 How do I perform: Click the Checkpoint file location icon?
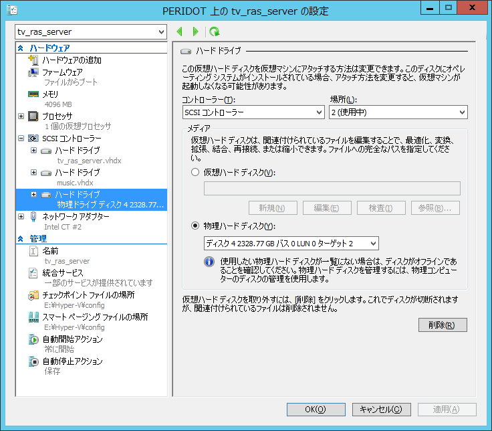pos(33,295)
